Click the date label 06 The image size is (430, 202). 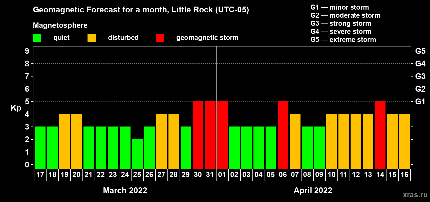pyautogui.click(x=283, y=174)
